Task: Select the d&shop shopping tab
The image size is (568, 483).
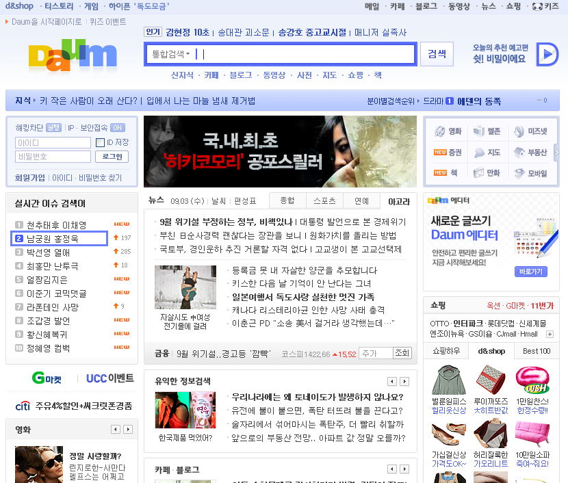Action: [x=491, y=351]
